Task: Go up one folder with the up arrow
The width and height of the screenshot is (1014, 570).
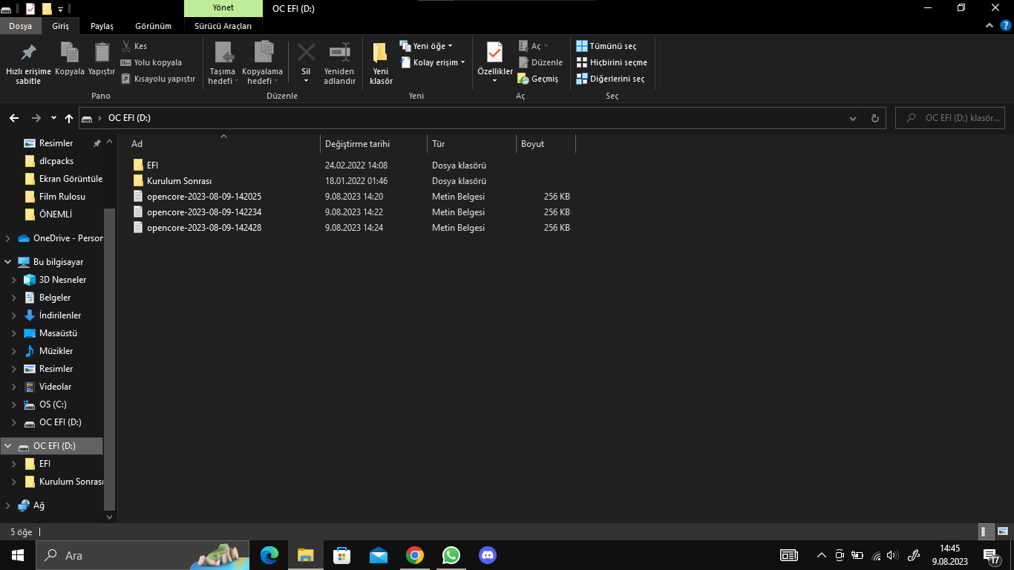Action: coord(69,118)
